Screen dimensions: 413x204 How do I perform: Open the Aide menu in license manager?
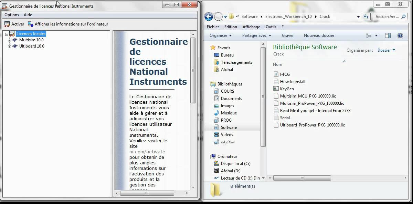(28, 15)
